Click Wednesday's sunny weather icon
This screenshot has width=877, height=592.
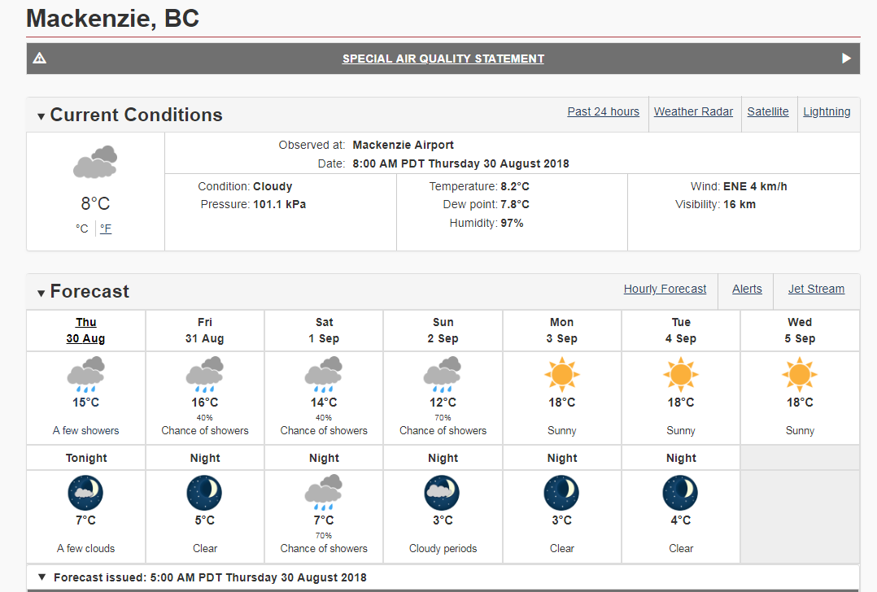800,374
